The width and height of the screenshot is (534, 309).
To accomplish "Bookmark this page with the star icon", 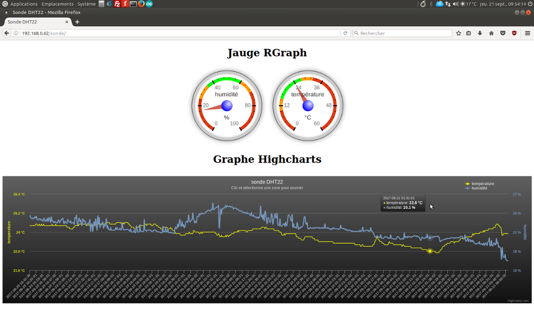I will point(458,33).
